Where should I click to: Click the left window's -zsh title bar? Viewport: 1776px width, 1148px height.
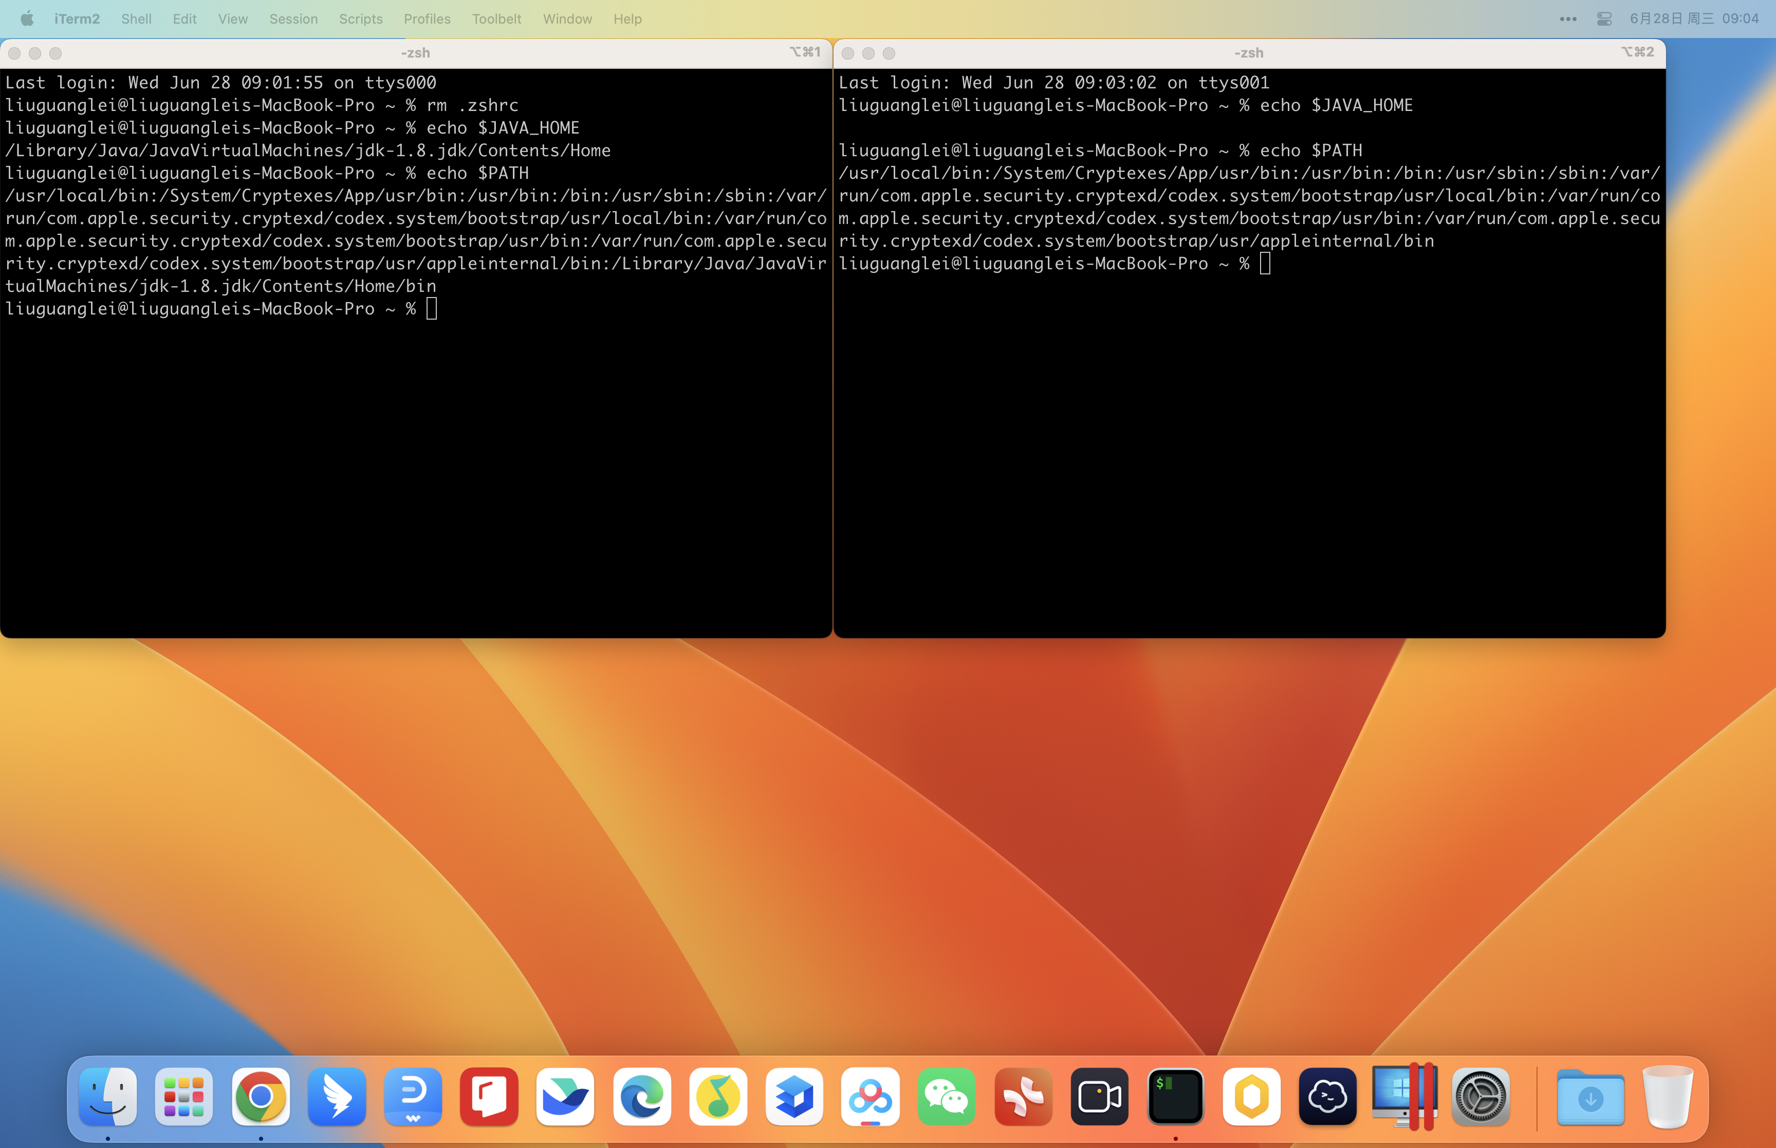coord(415,53)
